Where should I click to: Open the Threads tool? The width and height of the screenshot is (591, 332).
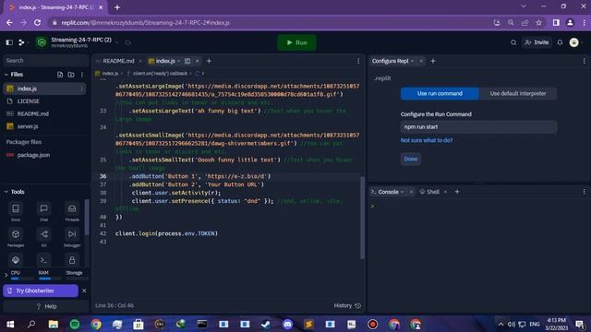point(72,212)
